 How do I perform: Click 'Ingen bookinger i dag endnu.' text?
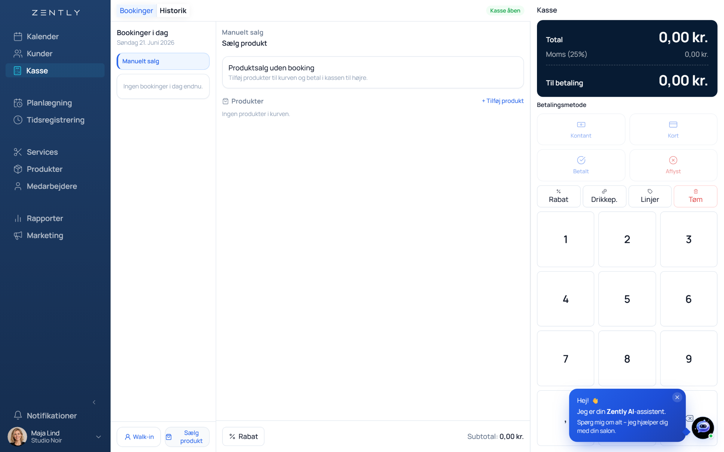click(163, 86)
